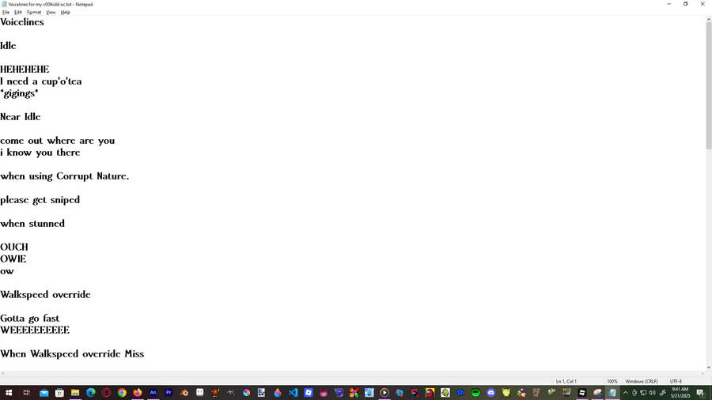Click the 'WEEEEEEEEEE' line
This screenshot has height=400, width=712.
pos(35,330)
